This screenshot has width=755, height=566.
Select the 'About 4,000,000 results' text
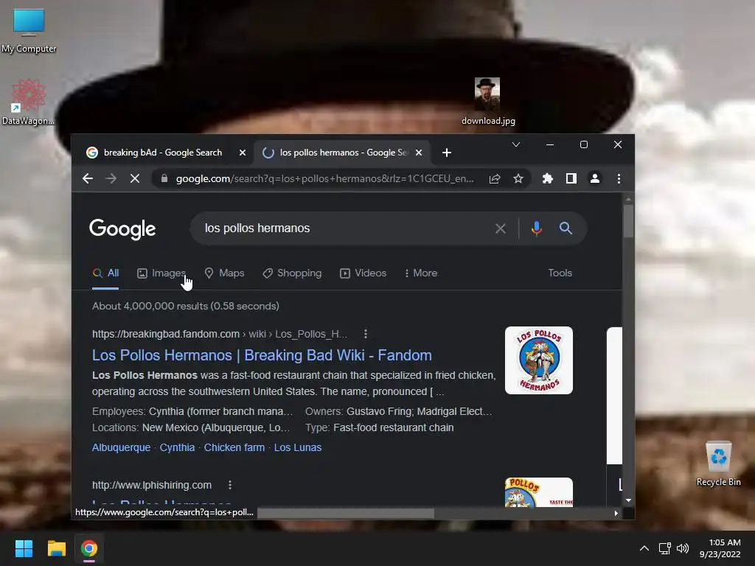pyautogui.click(x=185, y=306)
